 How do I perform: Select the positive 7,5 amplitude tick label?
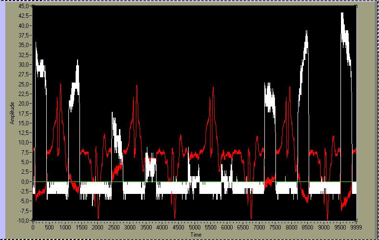click(25, 152)
